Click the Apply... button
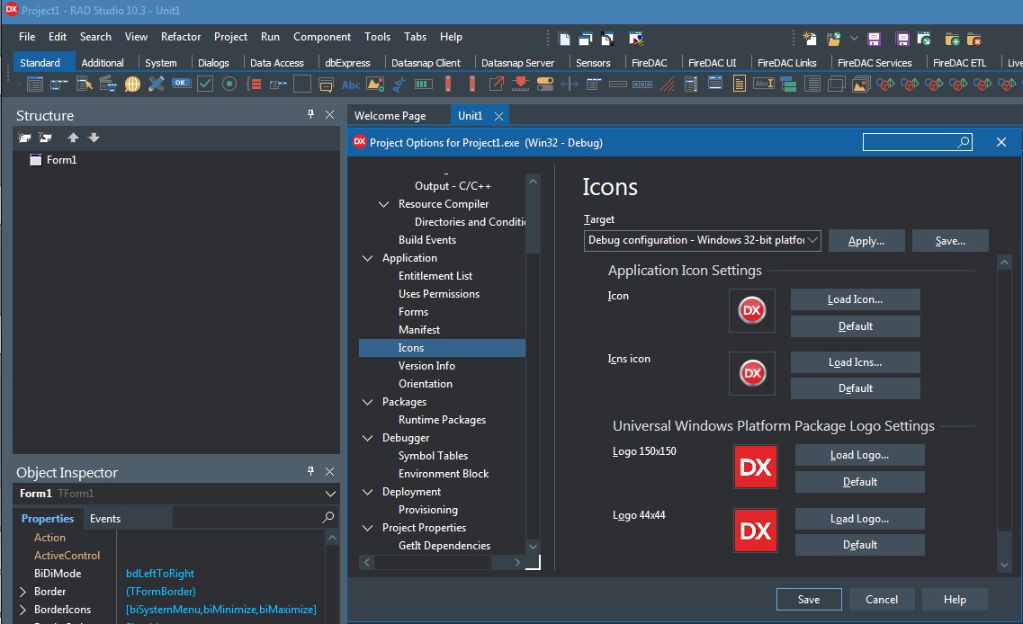The width and height of the screenshot is (1023, 624). tap(866, 241)
